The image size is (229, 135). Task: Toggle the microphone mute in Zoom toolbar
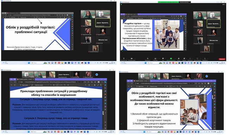(124, 59)
